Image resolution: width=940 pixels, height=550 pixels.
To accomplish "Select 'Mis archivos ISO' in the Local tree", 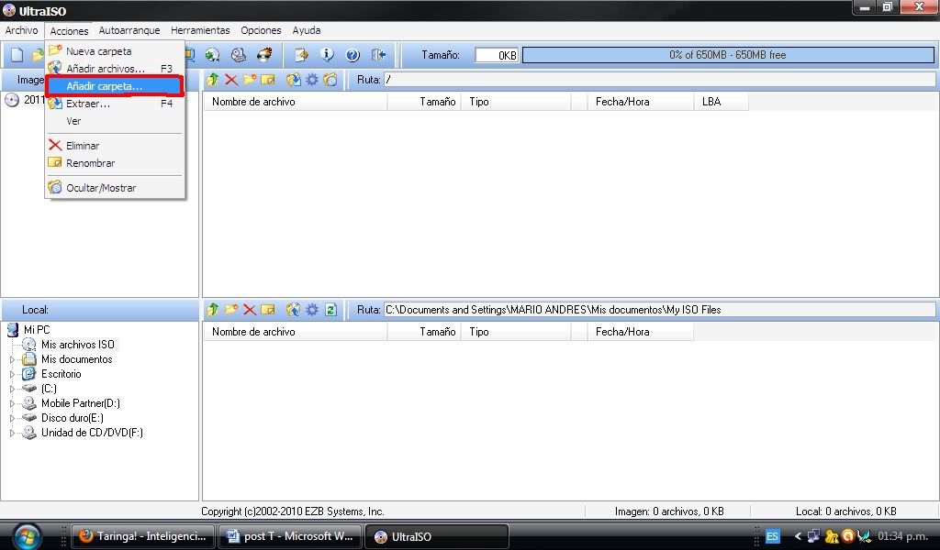I will 77,345.
